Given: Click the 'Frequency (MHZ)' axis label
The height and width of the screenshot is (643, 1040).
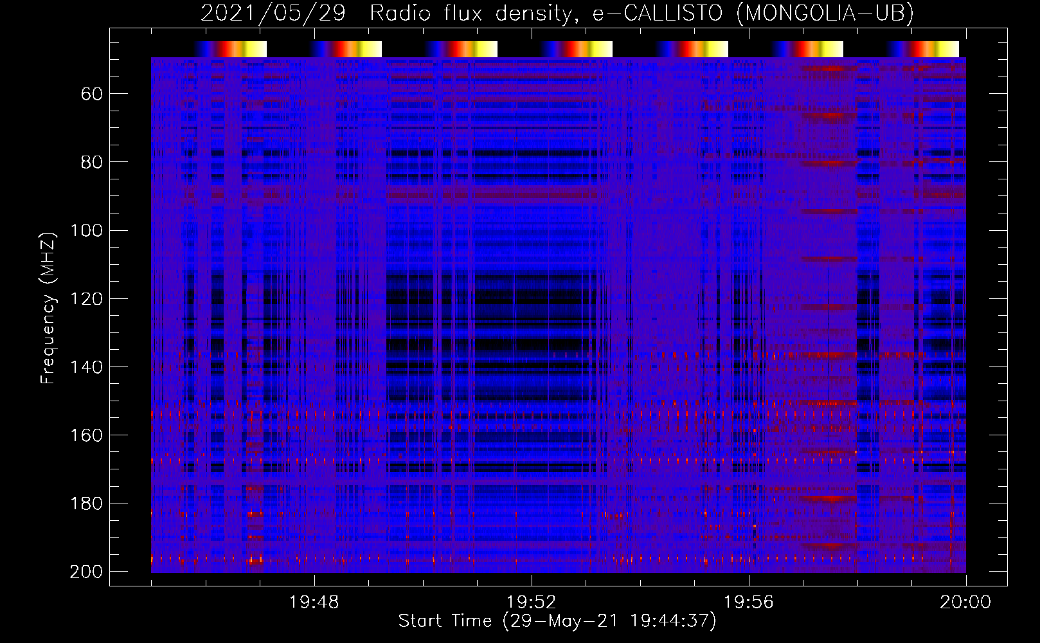Looking at the screenshot, I should (48, 309).
